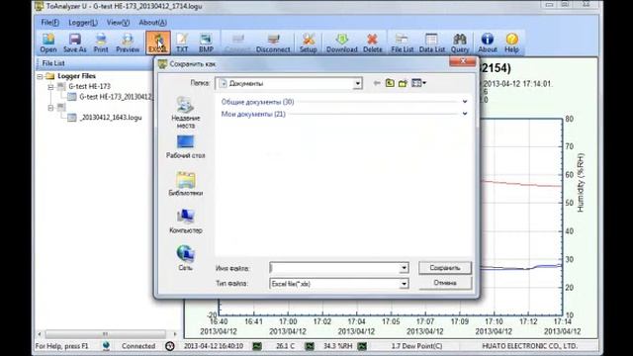Click the 26.1 C status value
Screen dimensions: 633x356
click(x=286, y=346)
